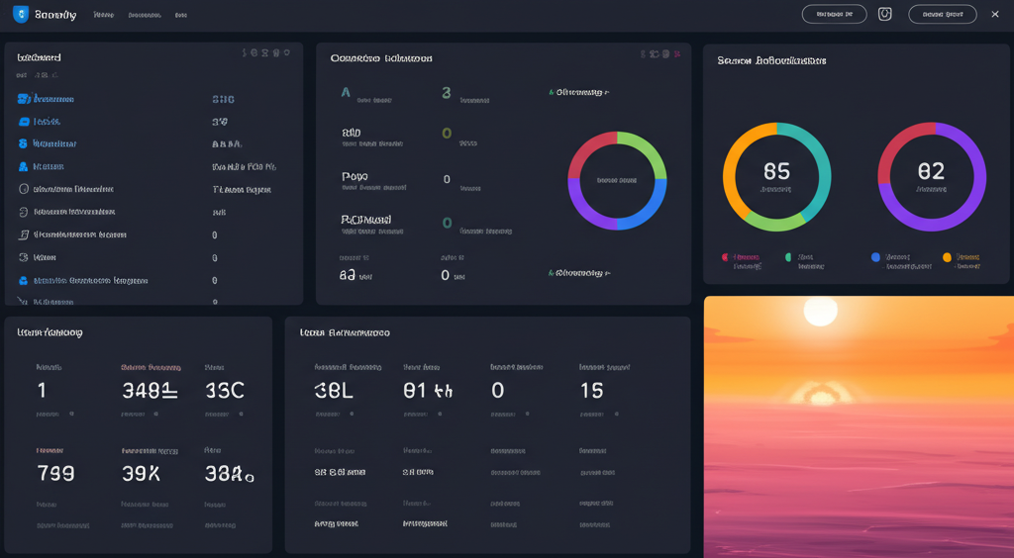
Task: Click the blue person icon in left list
Action: [24, 143]
